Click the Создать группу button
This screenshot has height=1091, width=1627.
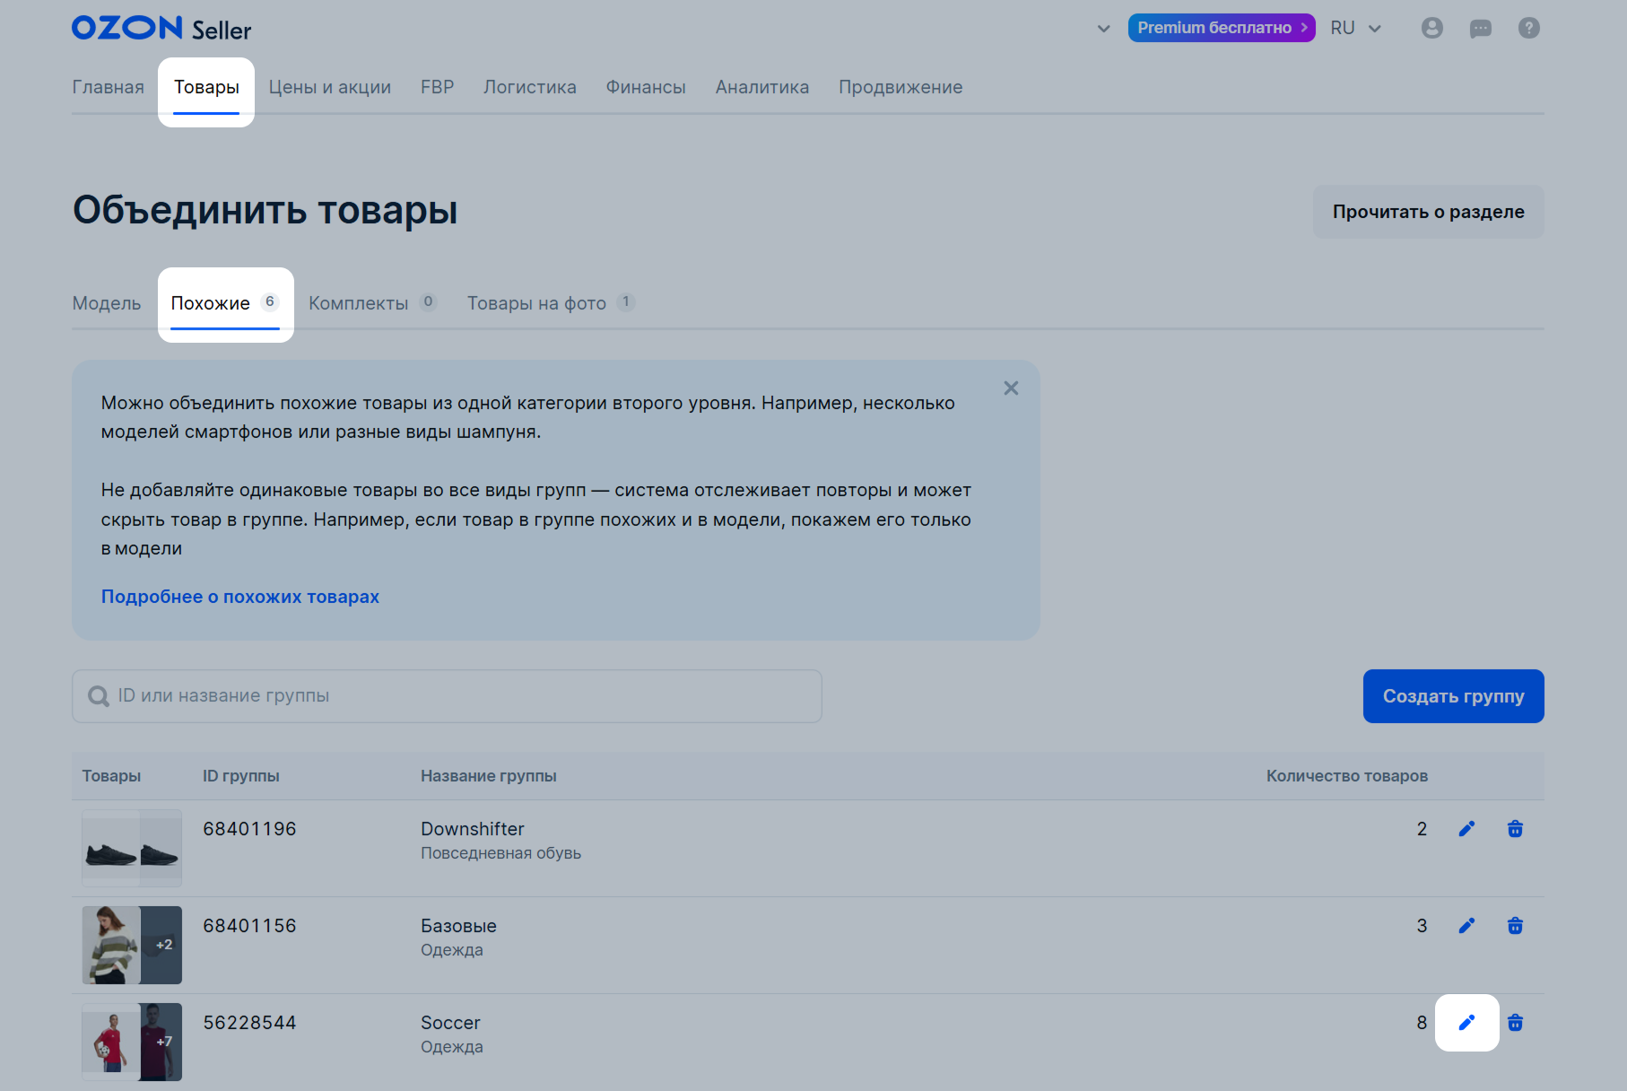1454,696
